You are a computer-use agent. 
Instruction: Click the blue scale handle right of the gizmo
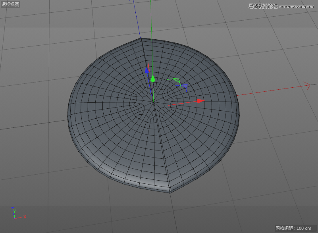pos(185,86)
